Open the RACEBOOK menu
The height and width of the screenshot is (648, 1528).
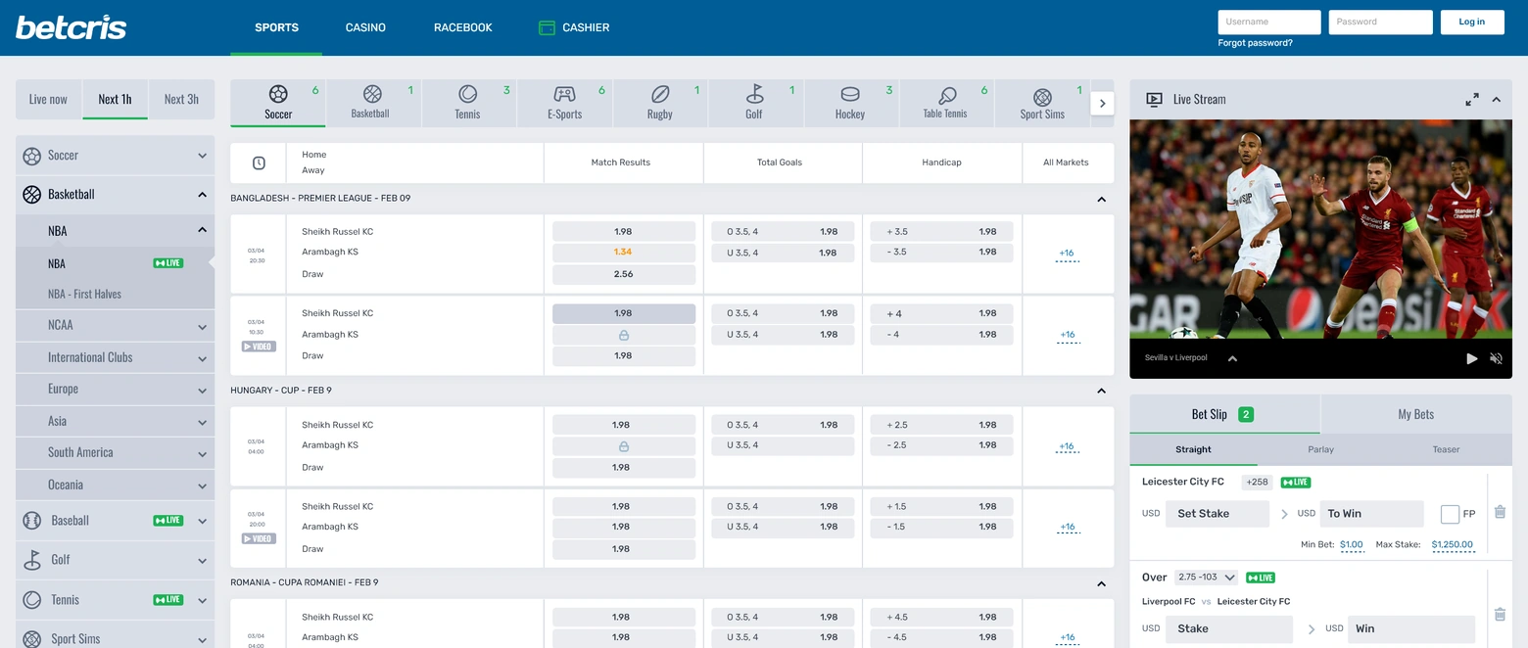(x=463, y=27)
